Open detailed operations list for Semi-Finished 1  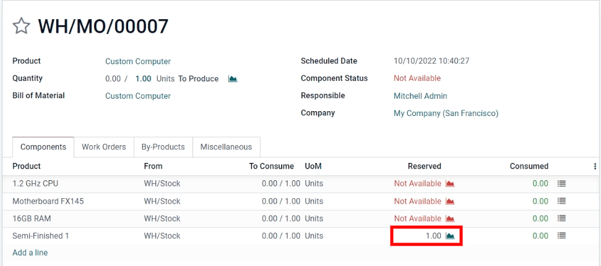pyautogui.click(x=561, y=236)
